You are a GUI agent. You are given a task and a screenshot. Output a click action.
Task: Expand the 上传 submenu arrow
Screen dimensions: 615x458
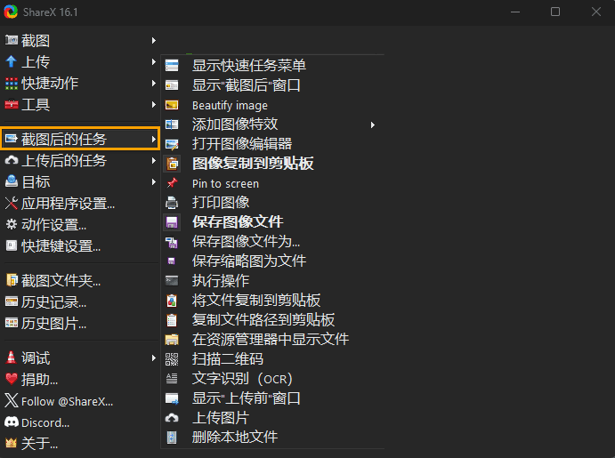click(154, 61)
